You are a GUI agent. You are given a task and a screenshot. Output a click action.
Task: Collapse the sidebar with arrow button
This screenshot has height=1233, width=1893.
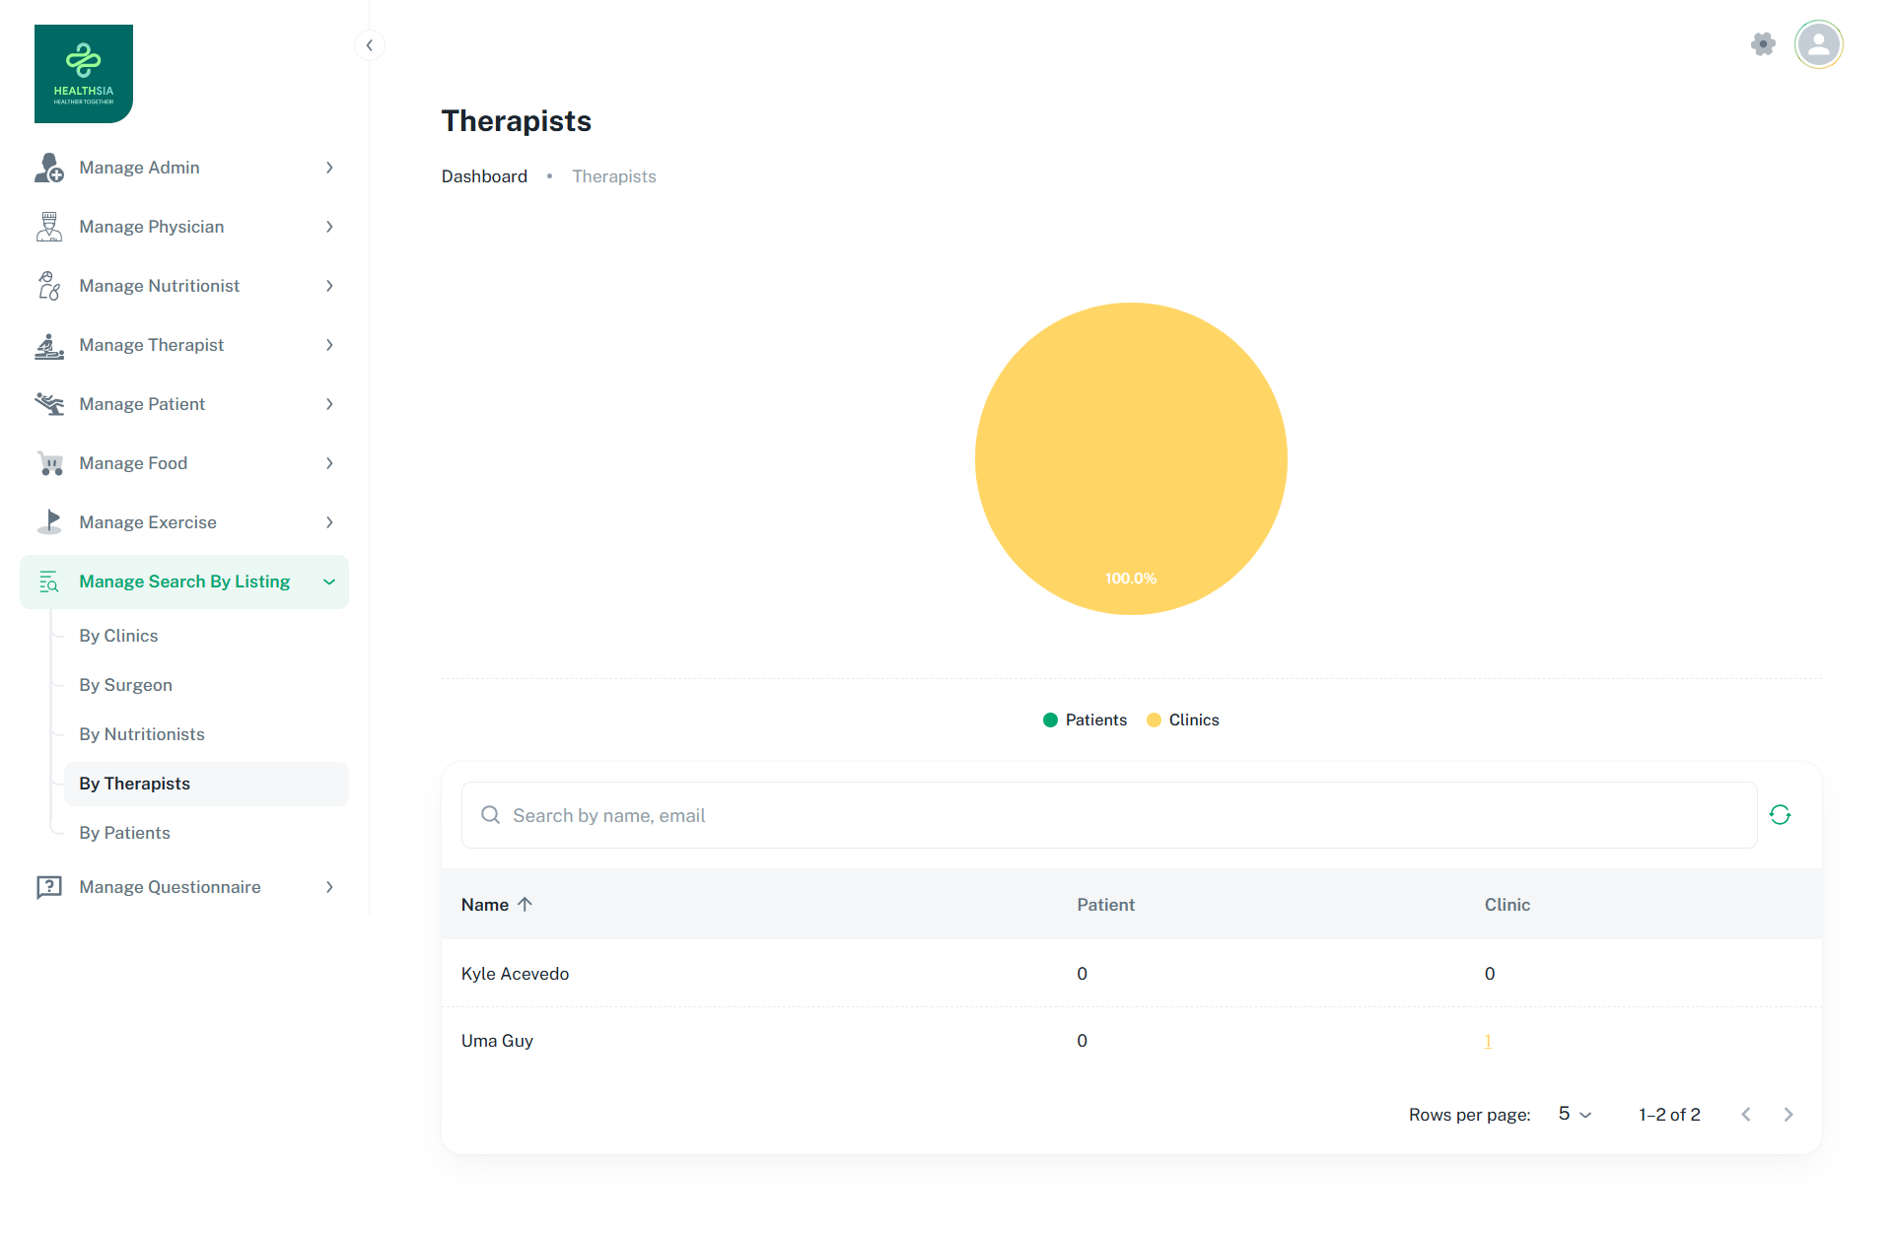click(369, 45)
